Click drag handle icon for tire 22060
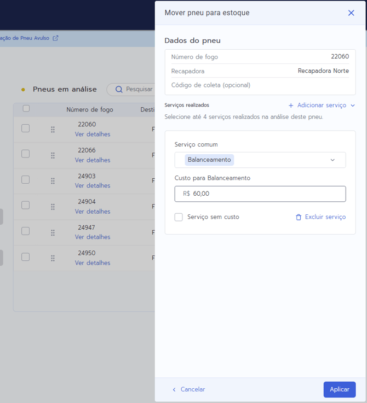 tap(53, 130)
